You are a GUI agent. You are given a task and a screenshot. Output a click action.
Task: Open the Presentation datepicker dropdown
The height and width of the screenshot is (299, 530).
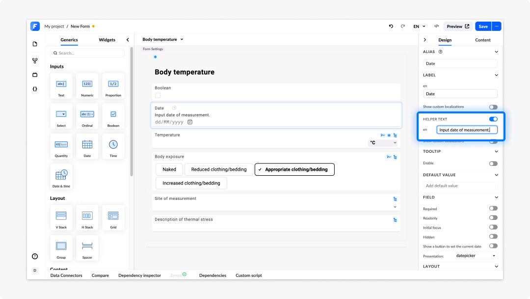pyautogui.click(x=475, y=256)
